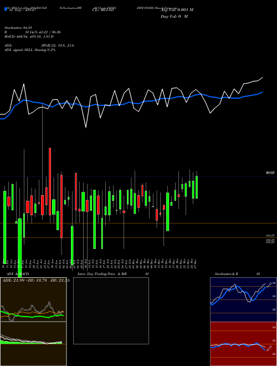Click the "Stochastics: 84.53" reading

(18, 28)
